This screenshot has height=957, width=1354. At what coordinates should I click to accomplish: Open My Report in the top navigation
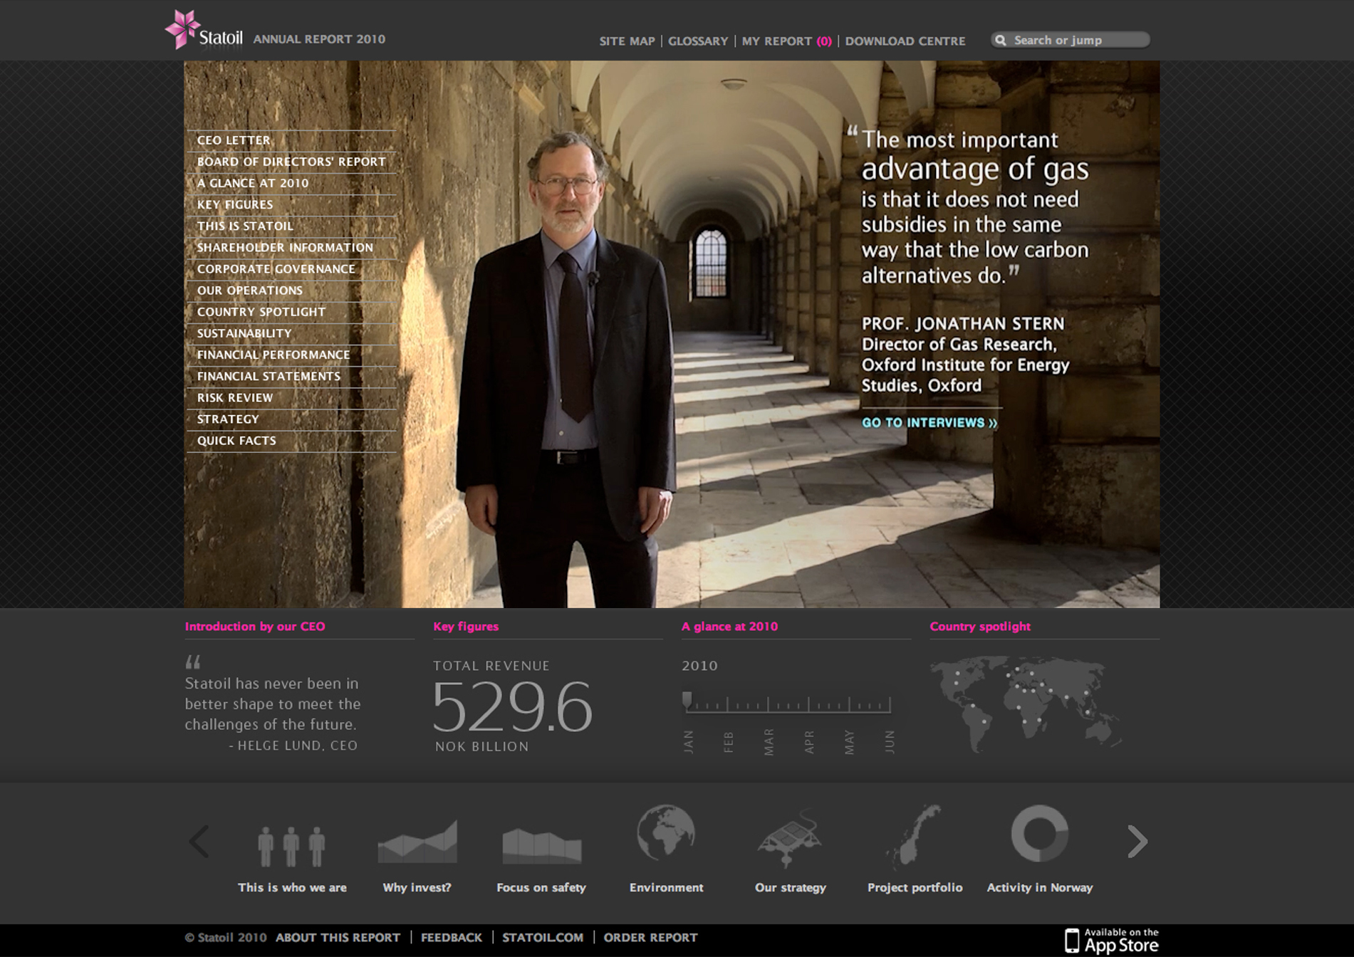tap(786, 41)
